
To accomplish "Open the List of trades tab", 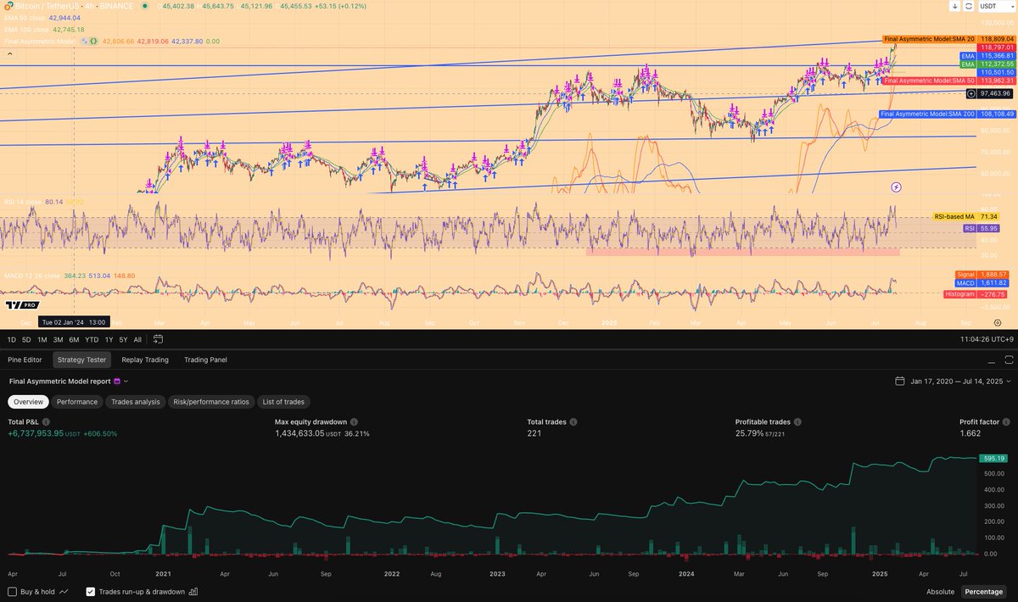I will click(x=284, y=402).
